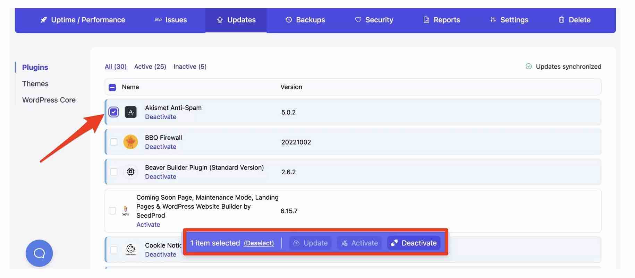Viewport: 635px width, 278px height.
Task: Click the Cookie Notice plugin icon
Action: 130,249
